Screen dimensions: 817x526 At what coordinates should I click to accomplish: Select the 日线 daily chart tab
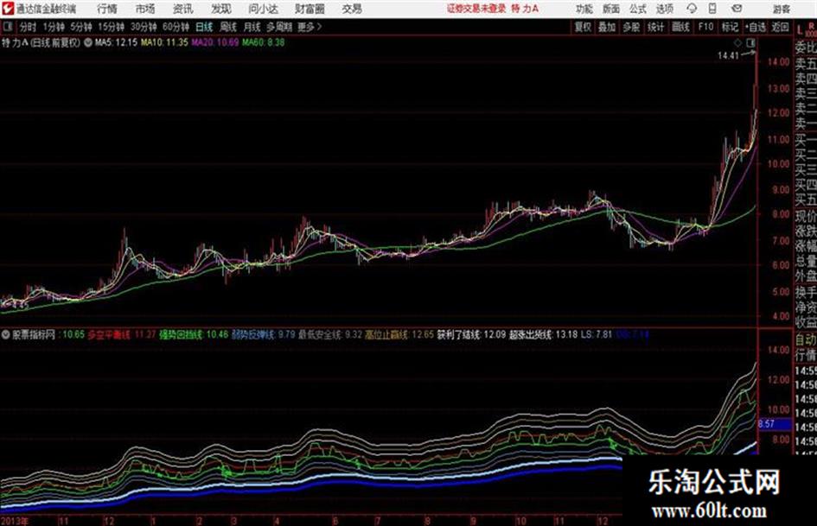point(204,27)
